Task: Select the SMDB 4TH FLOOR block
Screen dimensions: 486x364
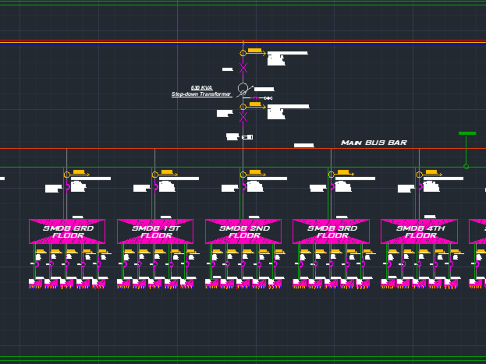Action: point(421,232)
